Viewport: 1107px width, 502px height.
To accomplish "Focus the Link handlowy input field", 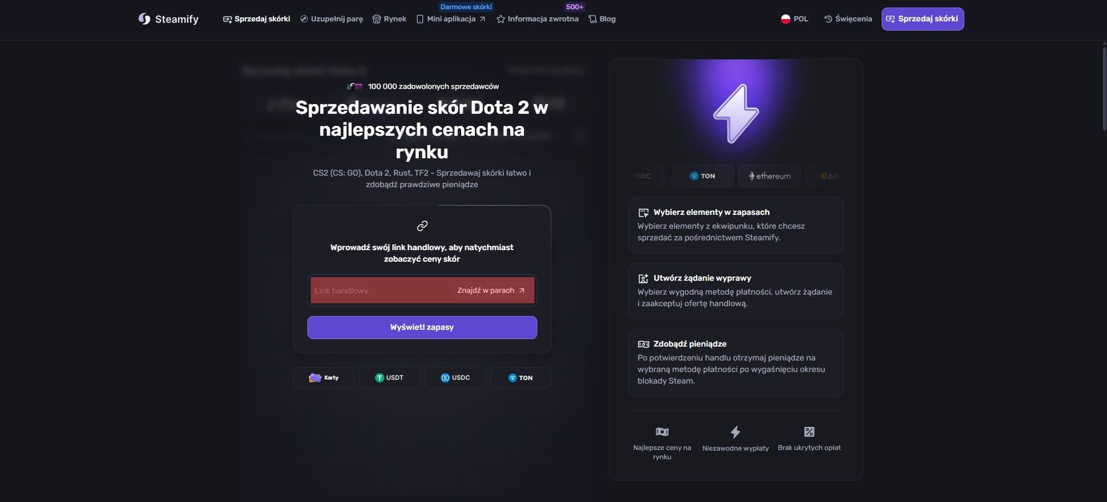I will (x=381, y=291).
